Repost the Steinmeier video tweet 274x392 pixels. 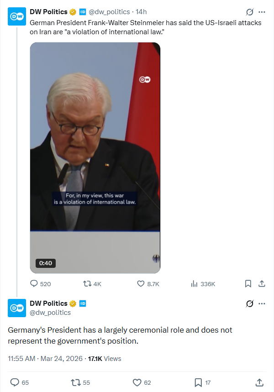point(86,283)
